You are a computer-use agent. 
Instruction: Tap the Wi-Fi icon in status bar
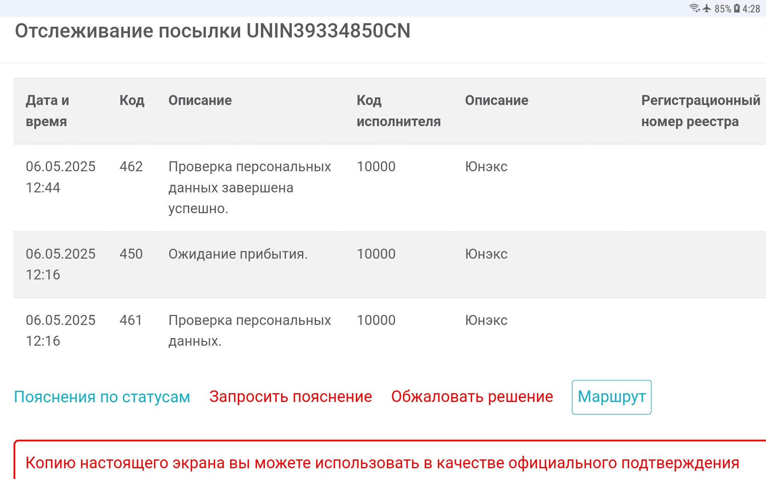(695, 8)
